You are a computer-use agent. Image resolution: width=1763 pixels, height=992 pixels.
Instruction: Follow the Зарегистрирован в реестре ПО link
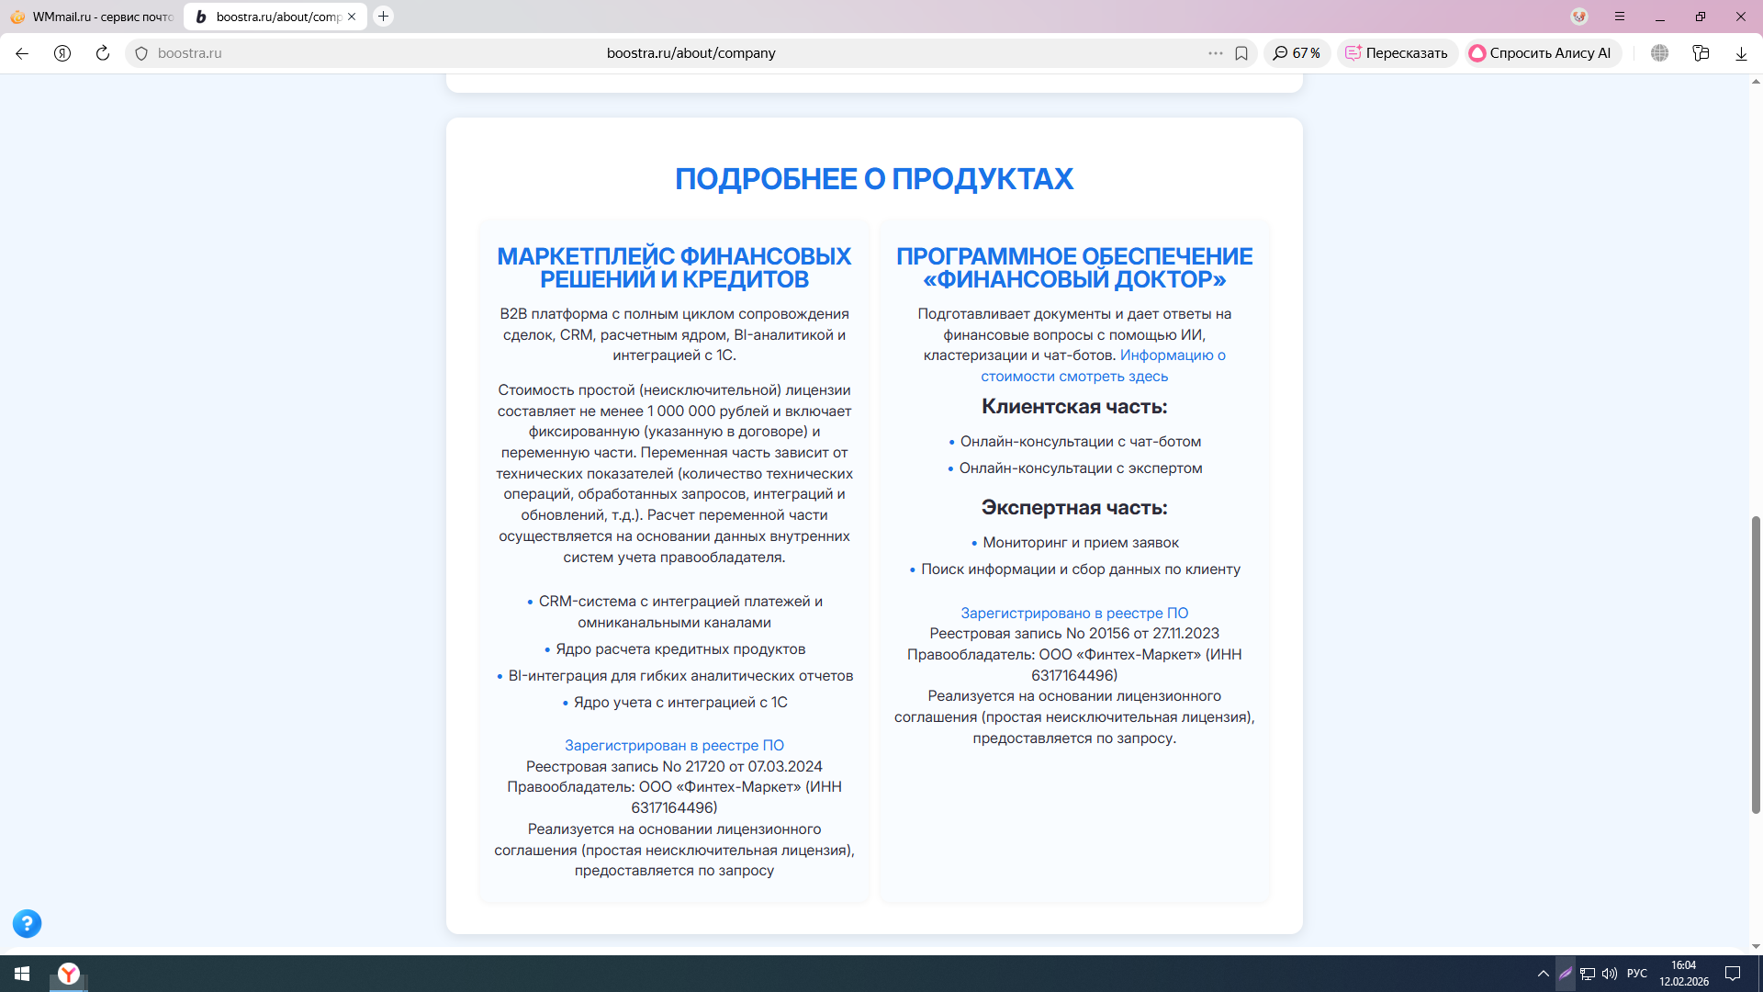tap(674, 745)
